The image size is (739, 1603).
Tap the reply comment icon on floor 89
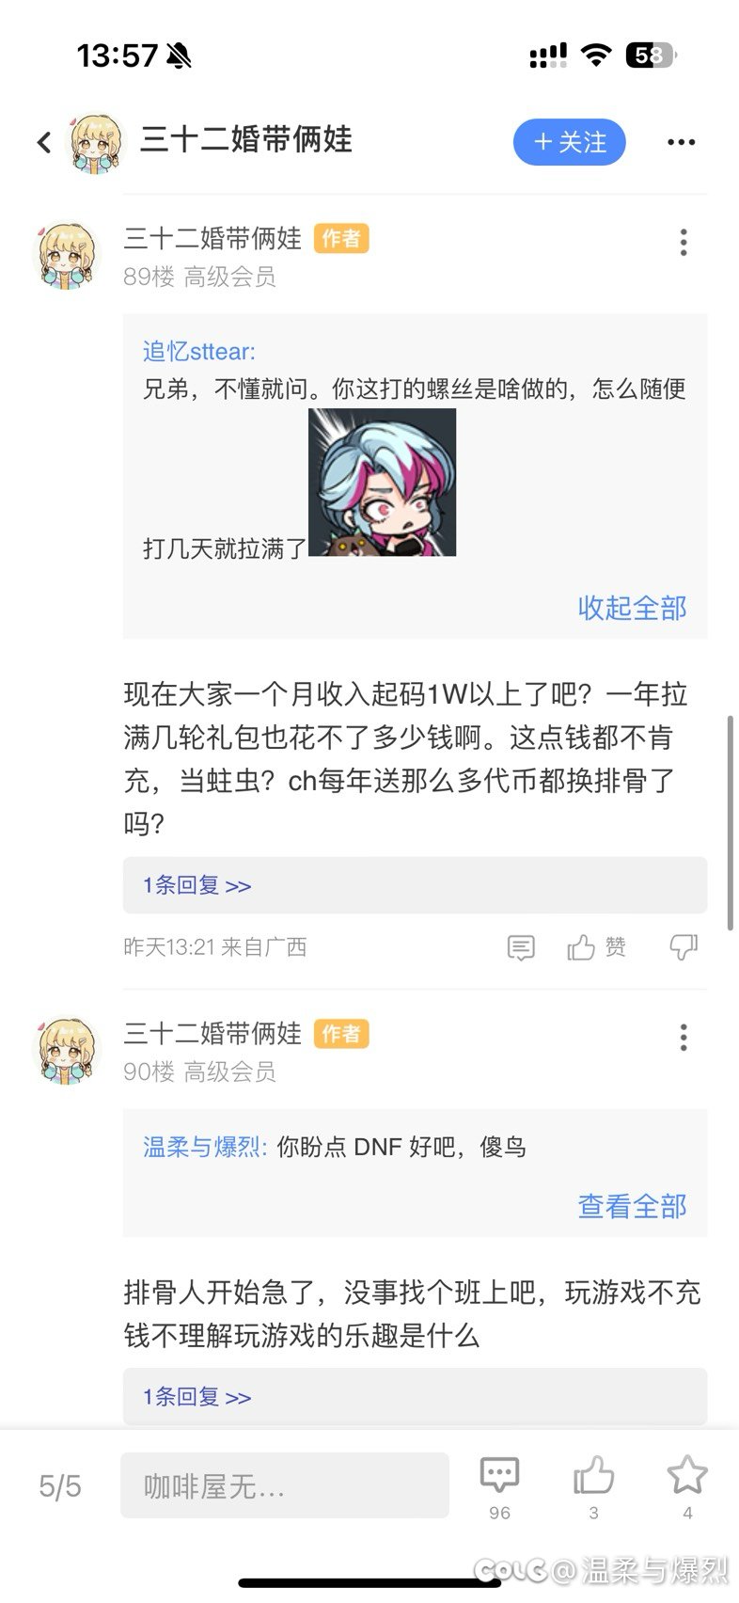coord(520,947)
